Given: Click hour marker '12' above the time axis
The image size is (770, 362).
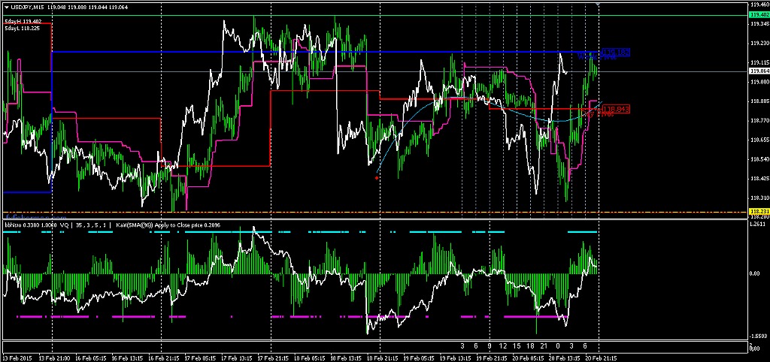Looking at the screenshot, I should click(502, 346).
